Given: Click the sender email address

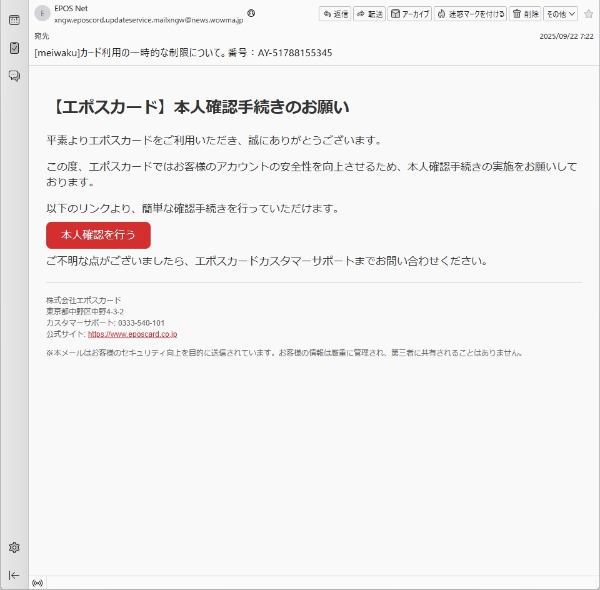Looking at the screenshot, I should coord(149,21).
